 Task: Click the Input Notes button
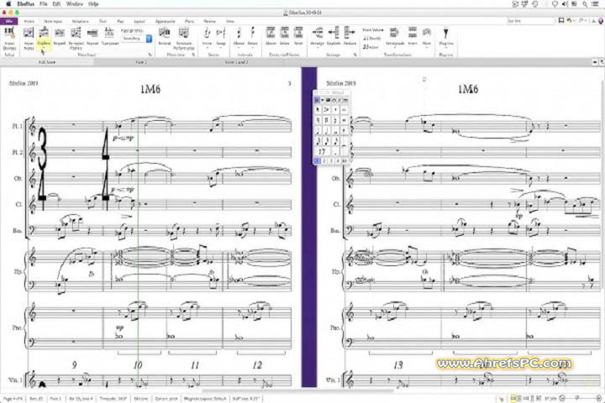point(29,39)
